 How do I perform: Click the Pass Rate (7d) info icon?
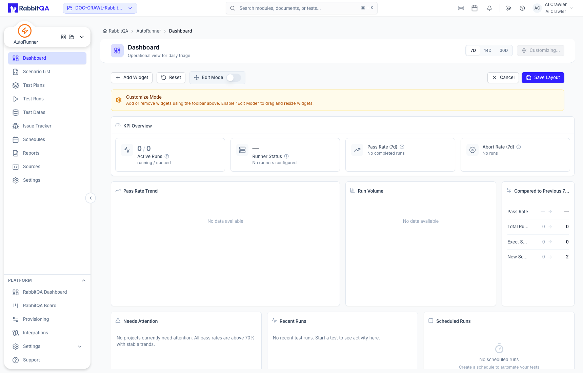pos(402,147)
